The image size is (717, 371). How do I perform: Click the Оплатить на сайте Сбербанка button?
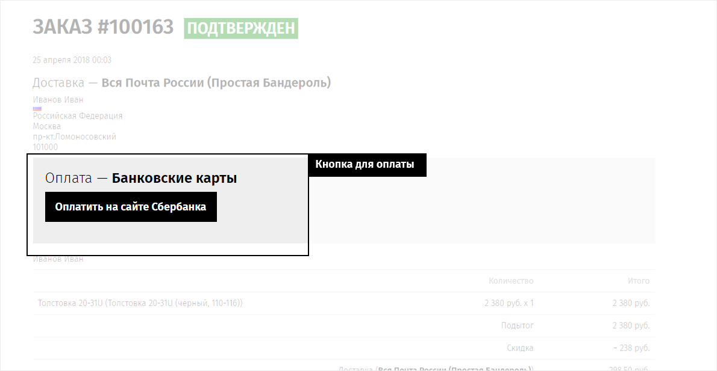point(131,207)
